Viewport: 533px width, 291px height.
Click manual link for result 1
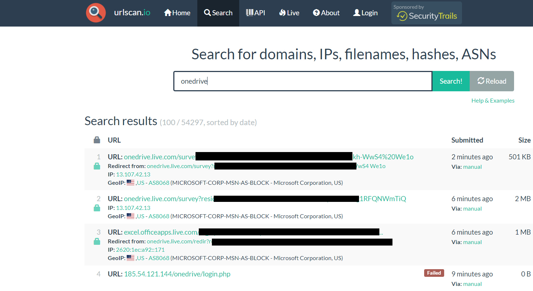(x=472, y=167)
